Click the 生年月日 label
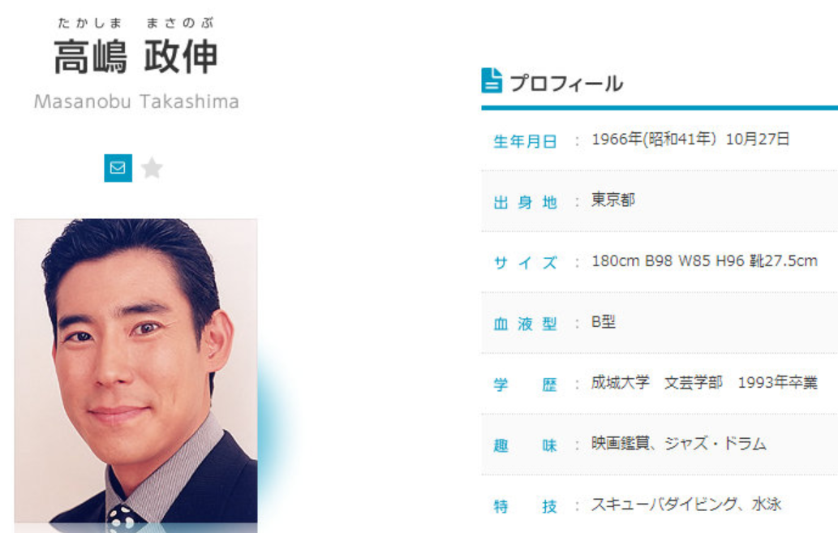 tap(526, 141)
